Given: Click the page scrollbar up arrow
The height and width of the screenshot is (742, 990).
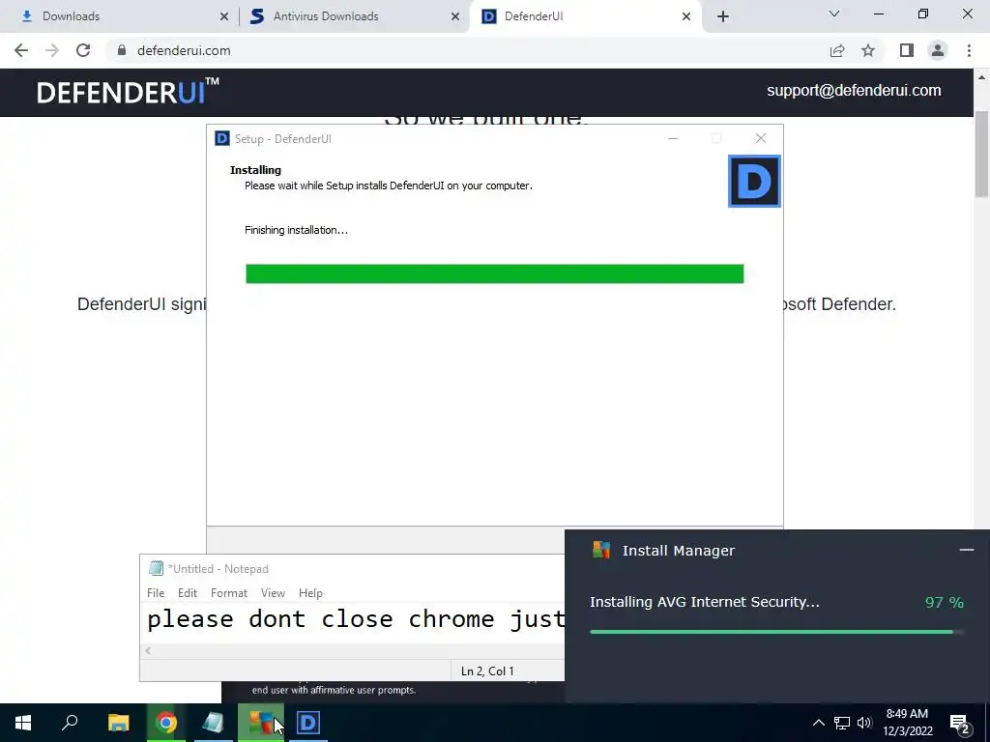Looking at the screenshot, I should (x=981, y=77).
